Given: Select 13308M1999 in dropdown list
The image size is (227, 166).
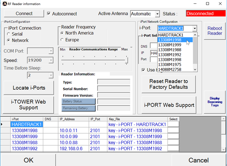Looking at the screenshot, I should pos(175,45).
